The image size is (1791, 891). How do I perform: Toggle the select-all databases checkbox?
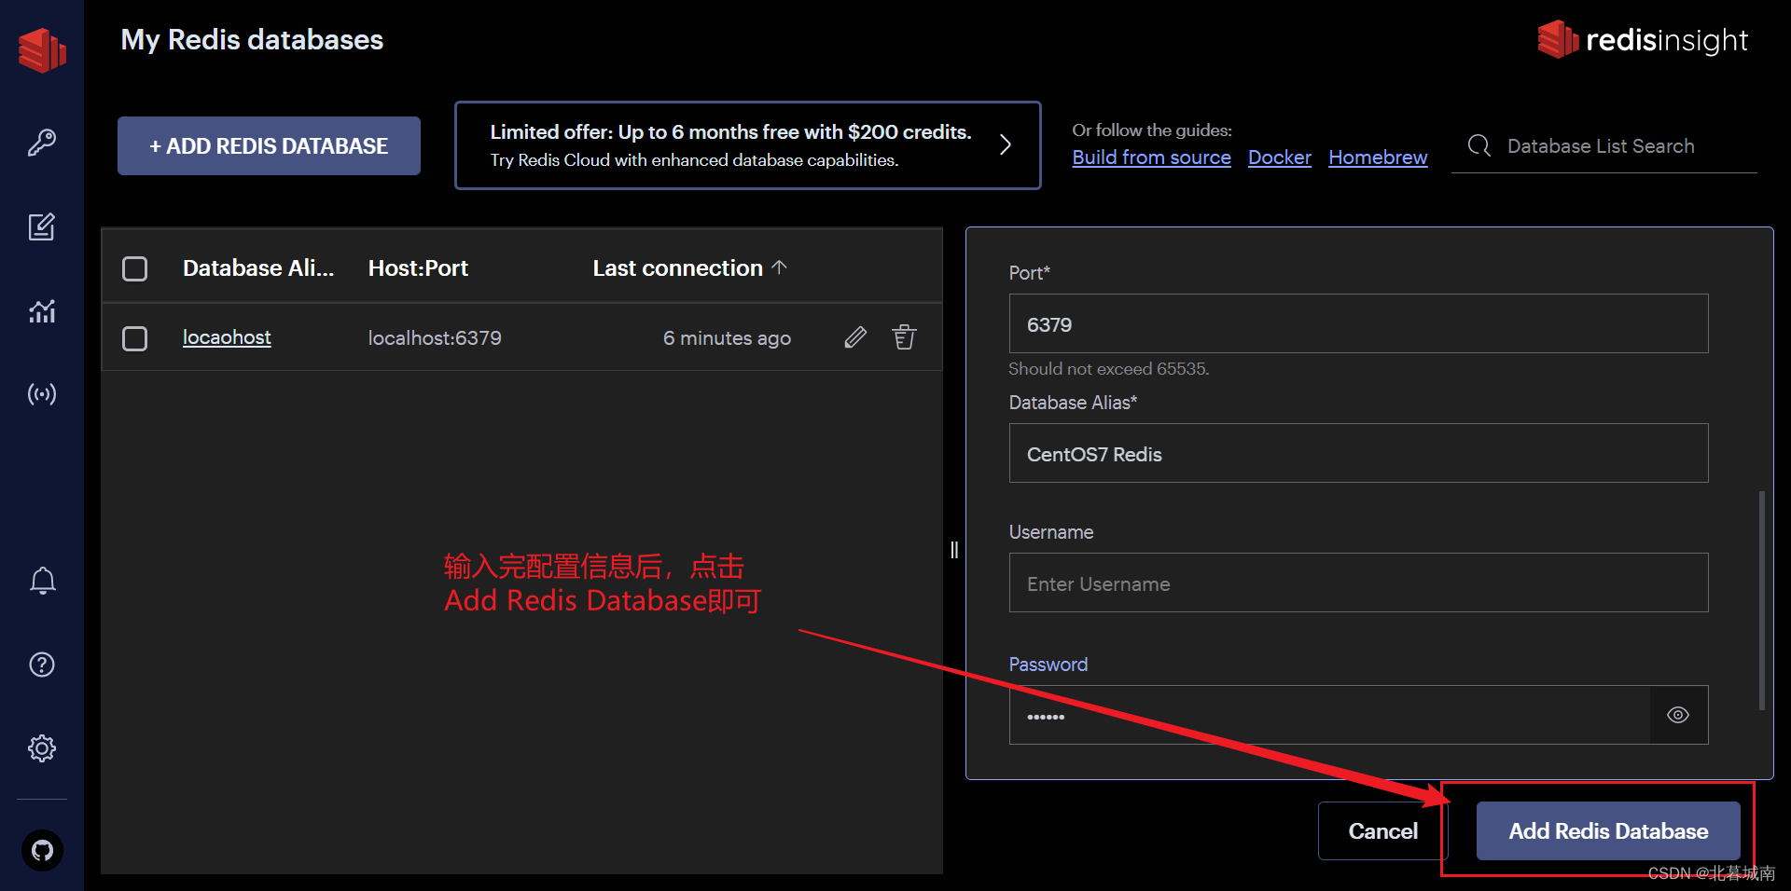tap(135, 268)
